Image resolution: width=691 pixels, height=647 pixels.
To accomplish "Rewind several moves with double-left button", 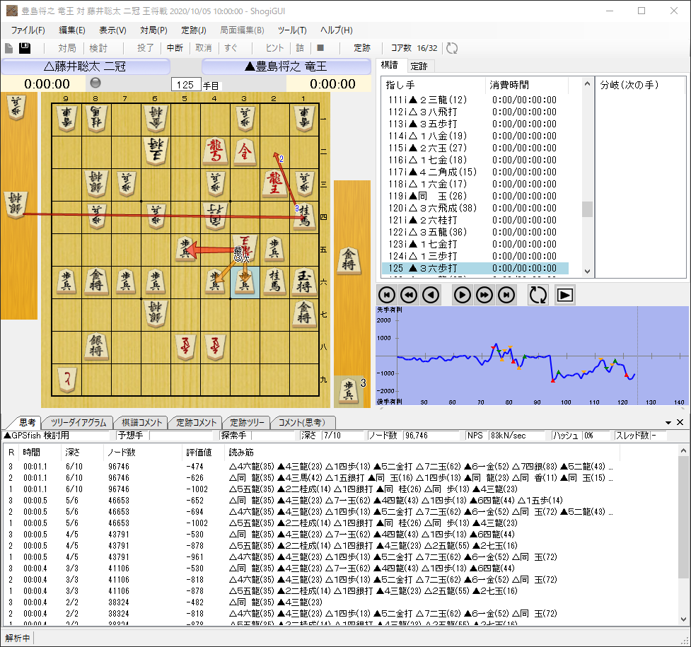I will click(409, 295).
